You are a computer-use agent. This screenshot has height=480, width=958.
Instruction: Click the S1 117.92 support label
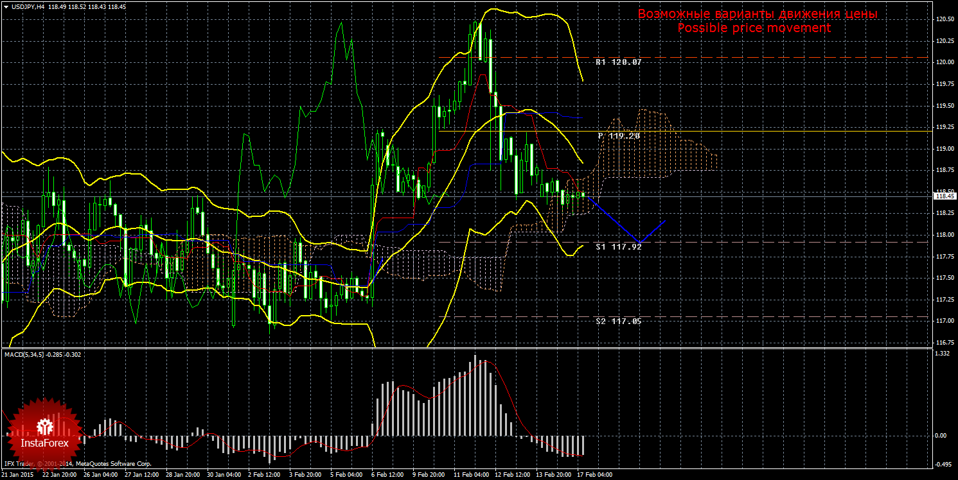pos(619,246)
